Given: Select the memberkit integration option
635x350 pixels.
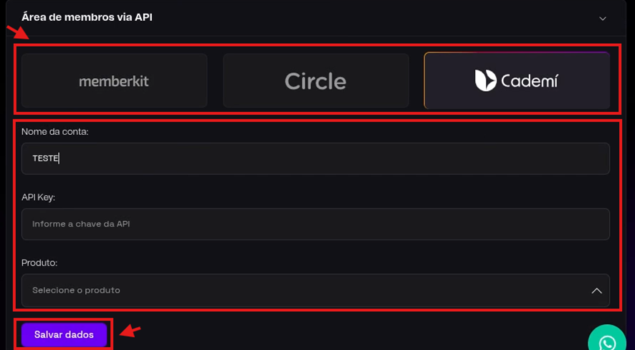Looking at the screenshot, I should [x=114, y=80].
